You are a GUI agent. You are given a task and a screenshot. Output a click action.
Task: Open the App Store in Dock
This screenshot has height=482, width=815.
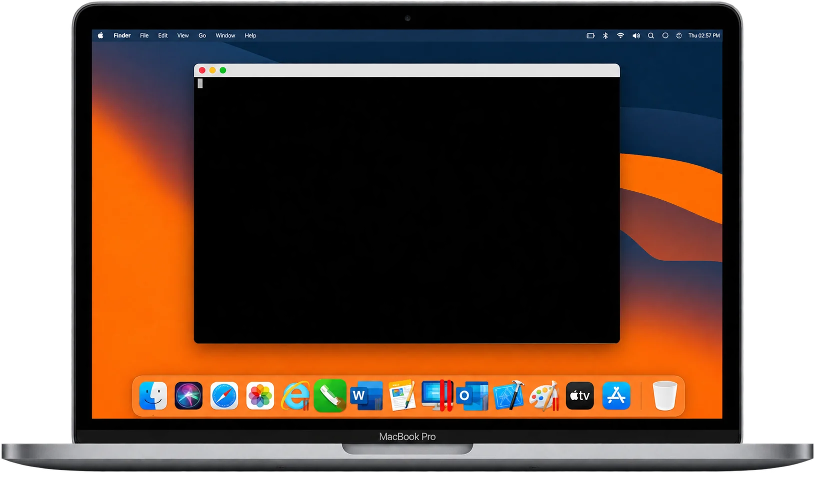pos(616,396)
